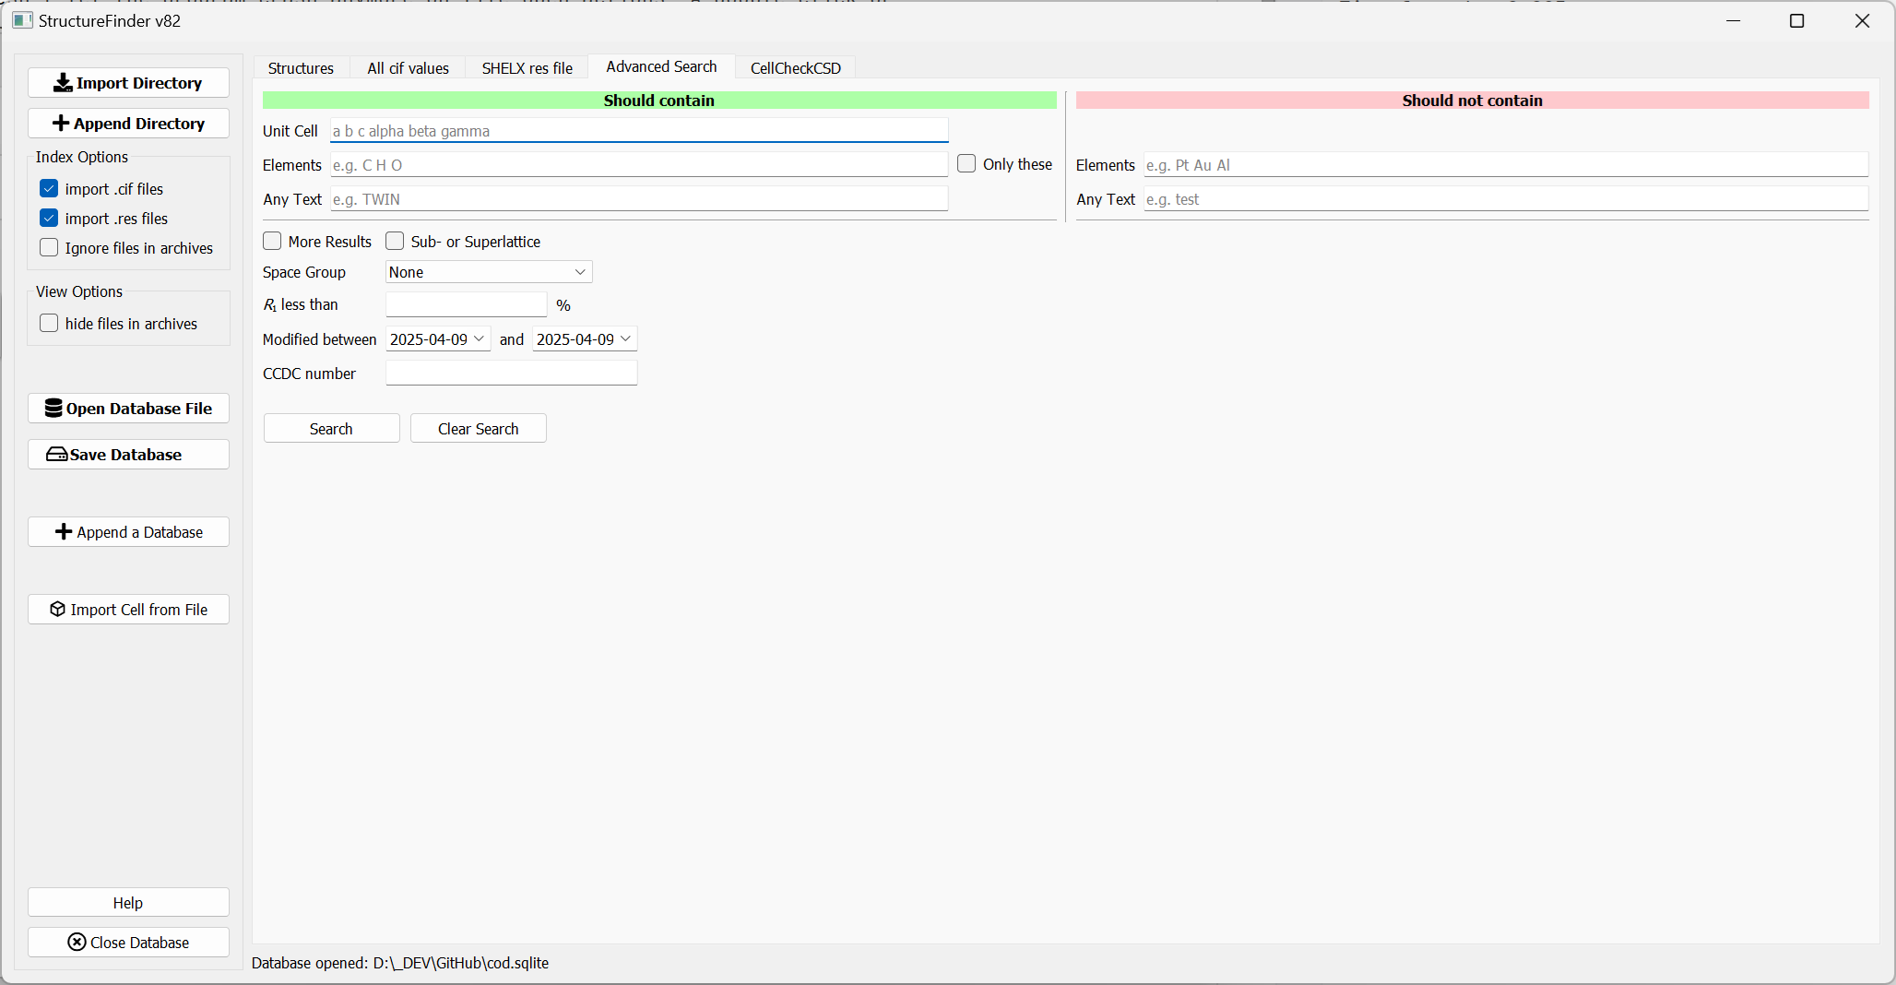Viewport: 1896px width, 985px height.
Task: Click the Open Database File stack icon
Action: click(x=53, y=409)
